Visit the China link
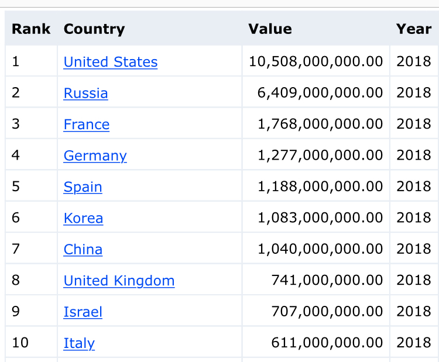439x362 pixels. coord(83,250)
